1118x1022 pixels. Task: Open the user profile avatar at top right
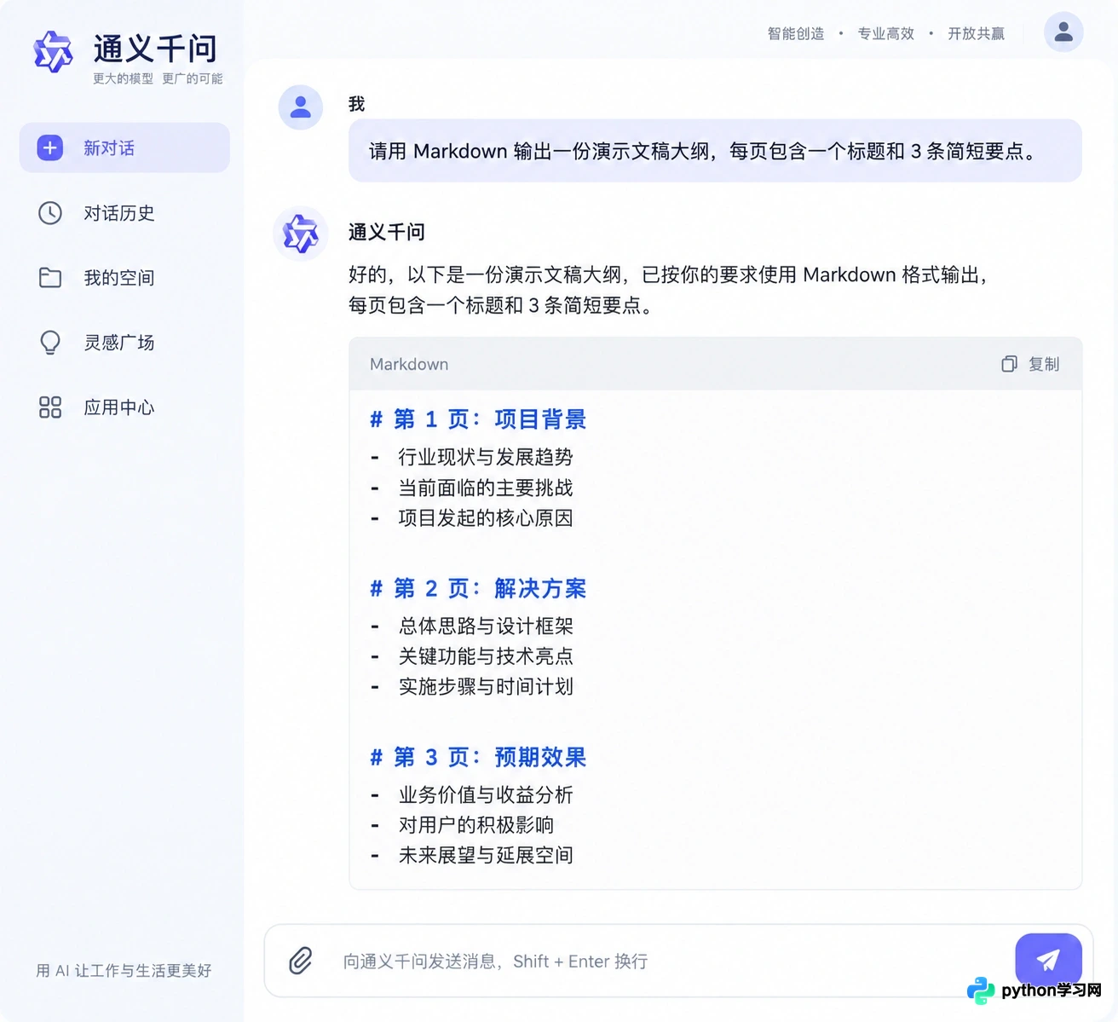point(1063,32)
